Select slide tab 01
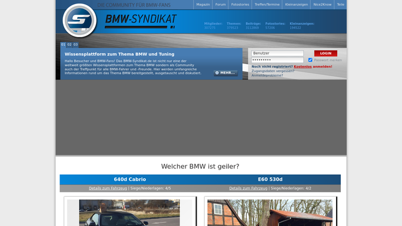The height and width of the screenshot is (226, 402). (63, 45)
